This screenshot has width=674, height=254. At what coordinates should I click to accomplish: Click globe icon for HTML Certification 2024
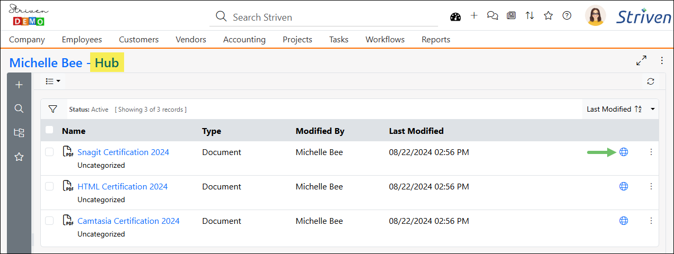[624, 186]
